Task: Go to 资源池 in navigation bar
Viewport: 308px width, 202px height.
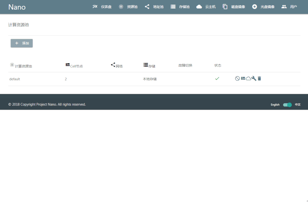Action: click(x=128, y=7)
